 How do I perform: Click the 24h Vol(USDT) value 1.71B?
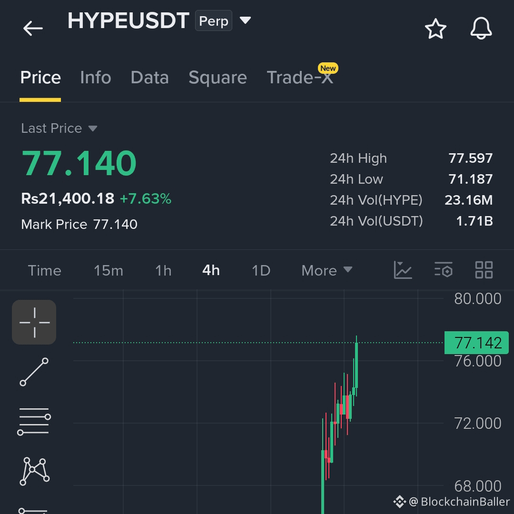coord(474,221)
